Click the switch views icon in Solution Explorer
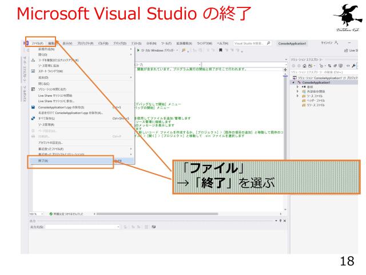This screenshot has height=275, width=366. click(x=310, y=66)
